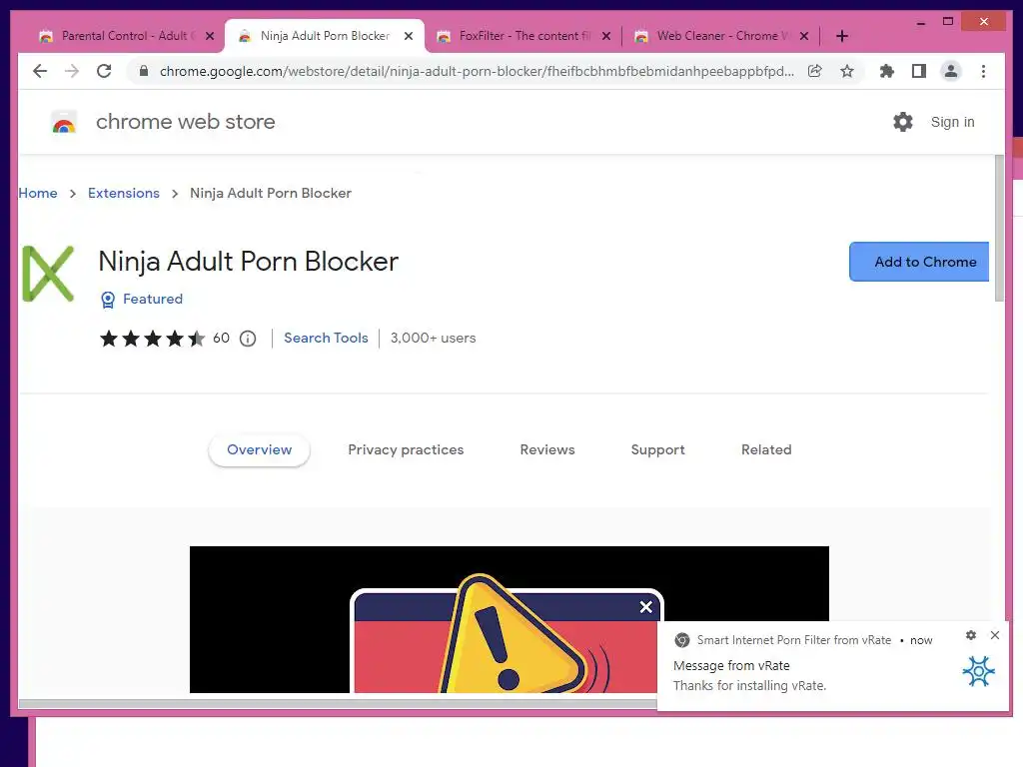Image resolution: width=1023 pixels, height=767 pixels.
Task: Click the Featured badge
Action: [142, 299]
